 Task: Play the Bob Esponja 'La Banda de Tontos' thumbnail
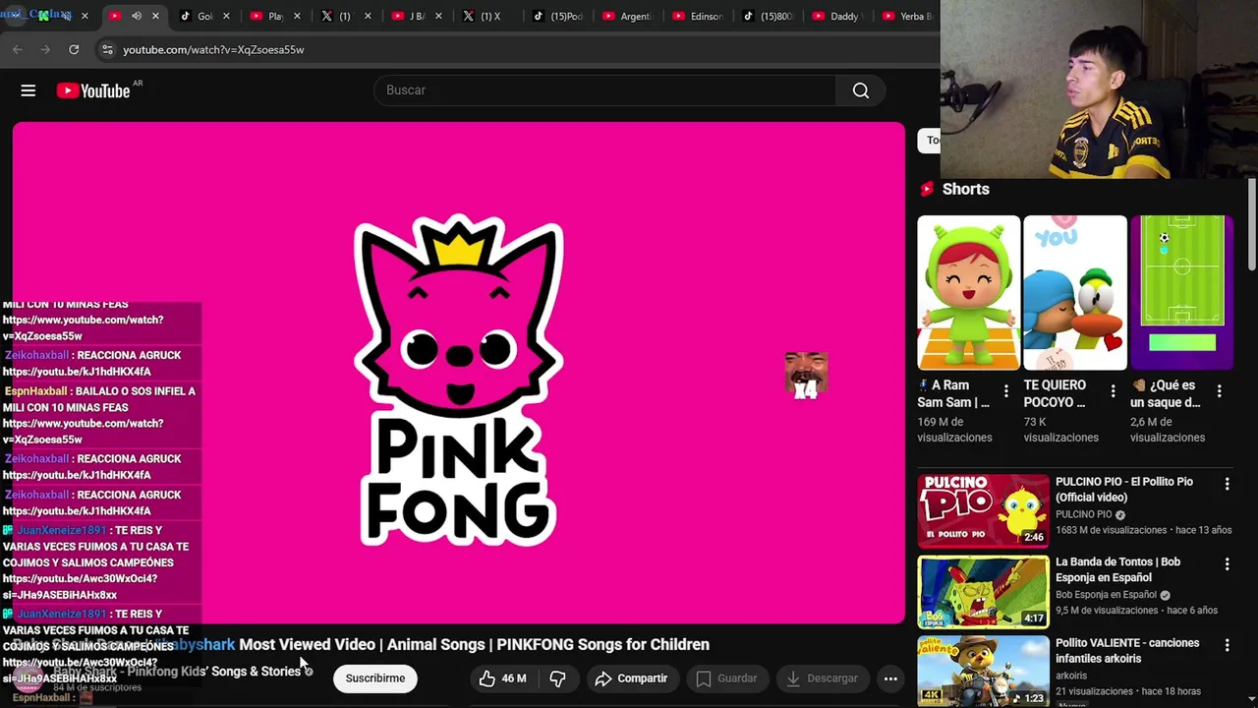(x=983, y=592)
